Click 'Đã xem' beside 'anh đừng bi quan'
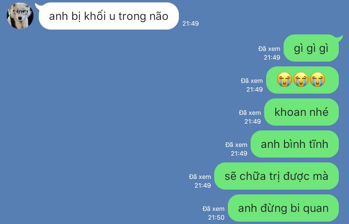349x224 pixels. click(x=213, y=209)
